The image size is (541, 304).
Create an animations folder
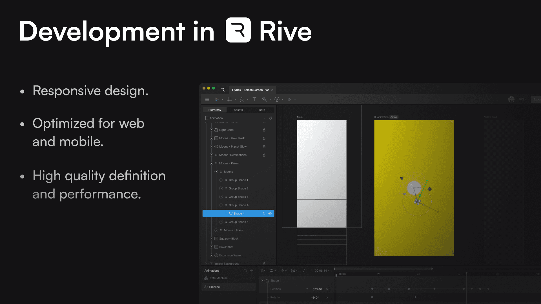tap(245, 271)
